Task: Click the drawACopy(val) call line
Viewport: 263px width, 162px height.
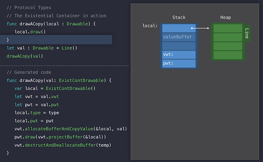Action: click(25, 56)
